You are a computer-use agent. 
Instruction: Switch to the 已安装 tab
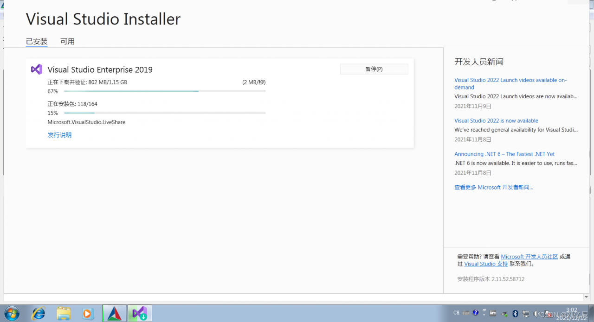[37, 41]
